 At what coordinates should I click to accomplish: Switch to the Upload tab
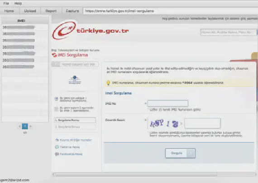[x=30, y=11]
